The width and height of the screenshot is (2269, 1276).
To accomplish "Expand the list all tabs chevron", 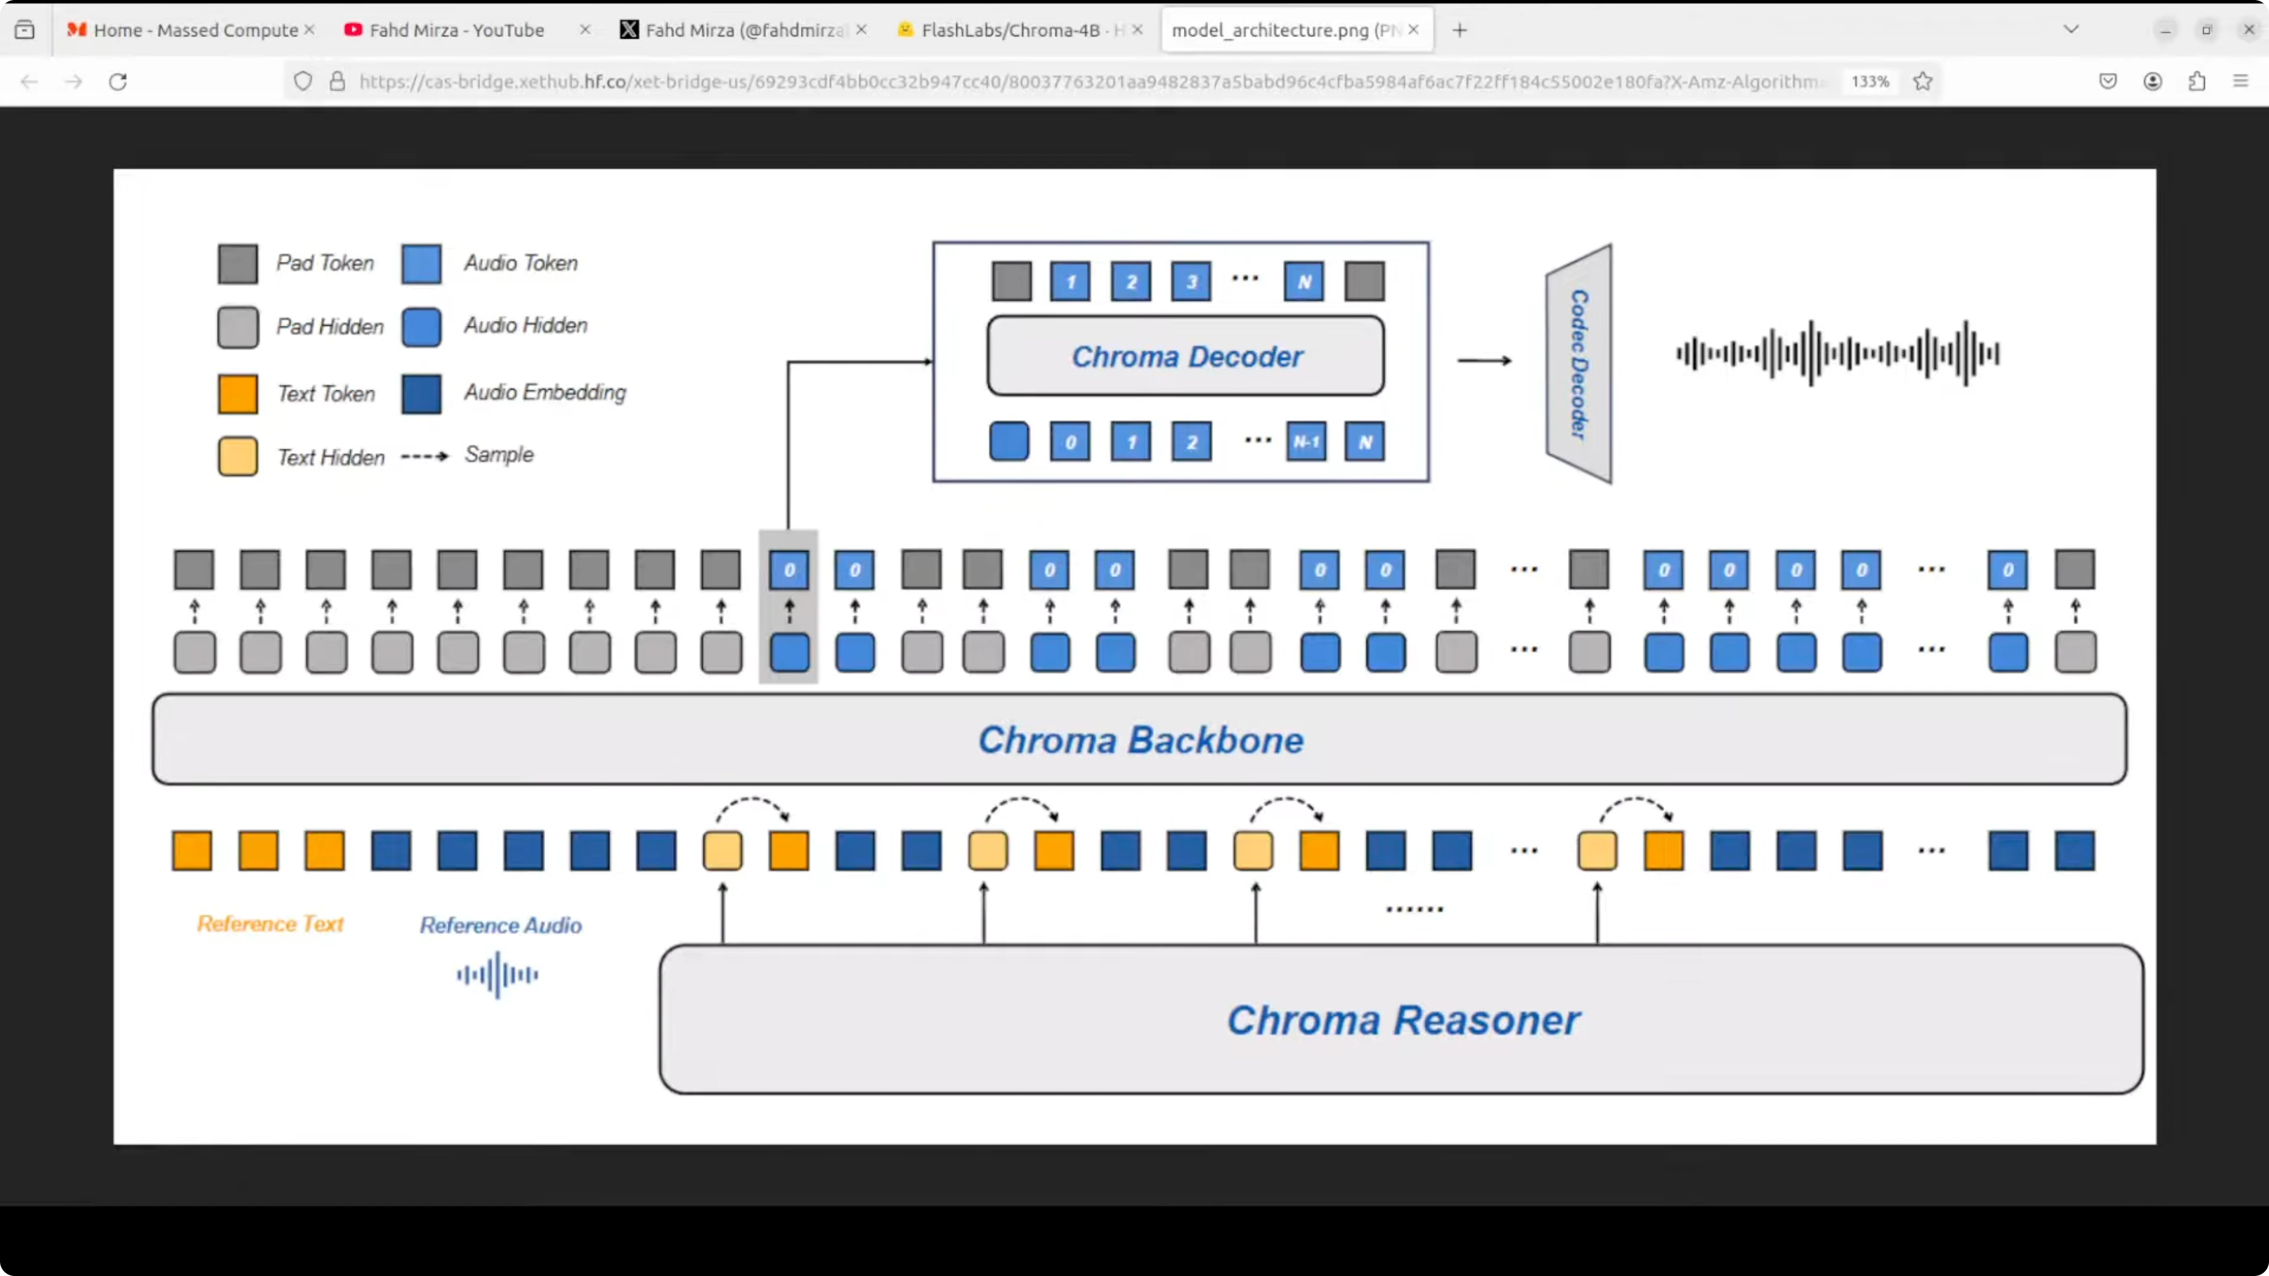I will (x=2072, y=30).
